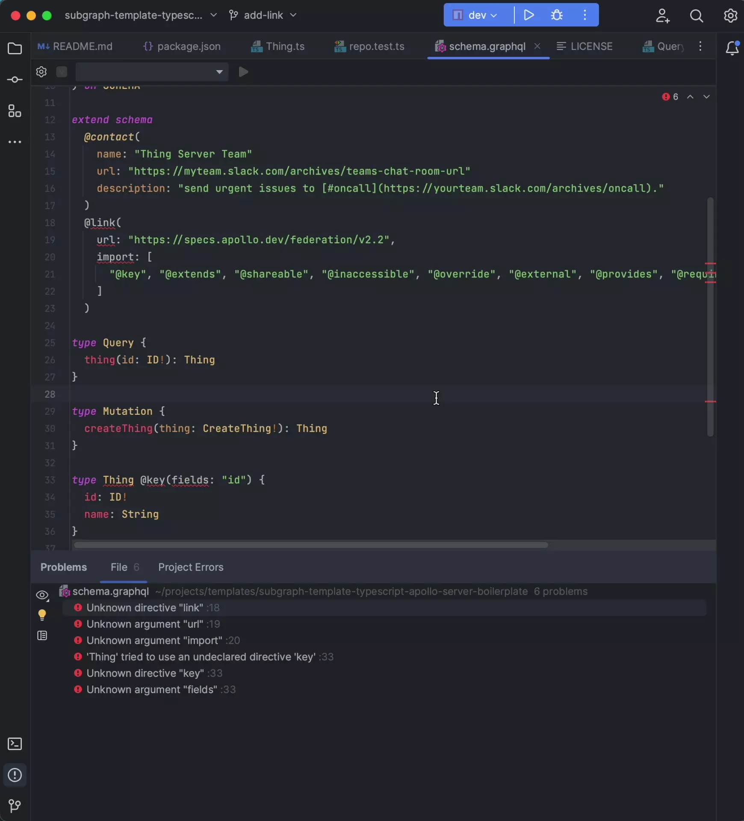
Task: Select the Project Errors tab
Action: pos(191,567)
